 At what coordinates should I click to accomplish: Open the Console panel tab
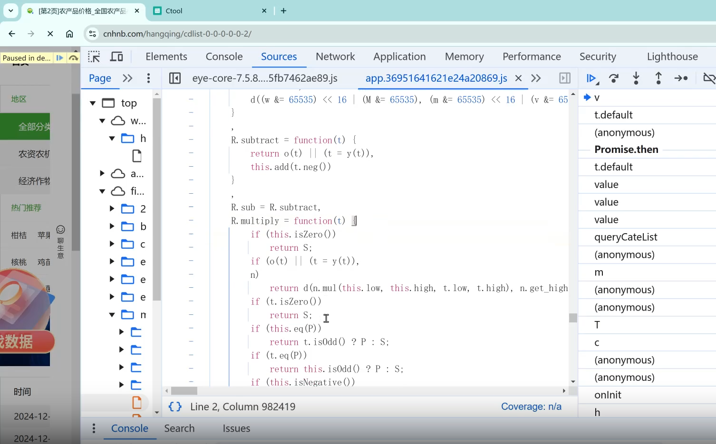pyautogui.click(x=224, y=57)
